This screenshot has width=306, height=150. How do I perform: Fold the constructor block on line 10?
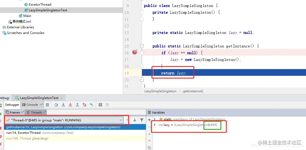(x=142, y=12)
